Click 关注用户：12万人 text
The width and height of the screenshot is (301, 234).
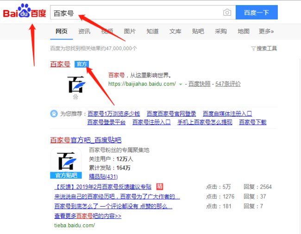[x=111, y=159]
